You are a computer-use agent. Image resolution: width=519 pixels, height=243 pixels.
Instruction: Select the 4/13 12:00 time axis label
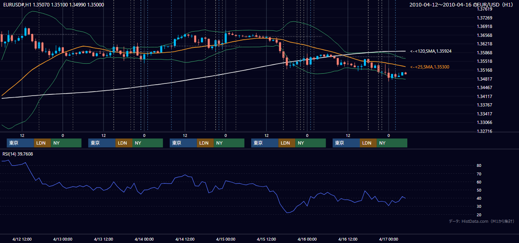(x=103, y=239)
